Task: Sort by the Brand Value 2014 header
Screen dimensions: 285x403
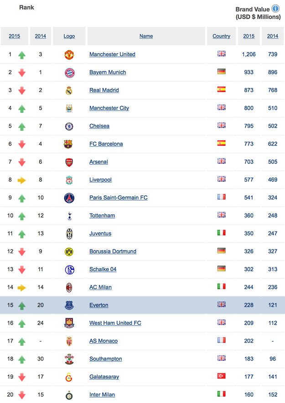Action: point(273,36)
